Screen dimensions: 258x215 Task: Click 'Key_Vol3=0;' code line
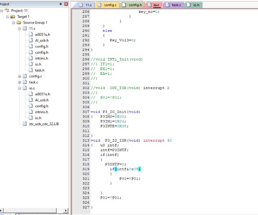(122, 40)
